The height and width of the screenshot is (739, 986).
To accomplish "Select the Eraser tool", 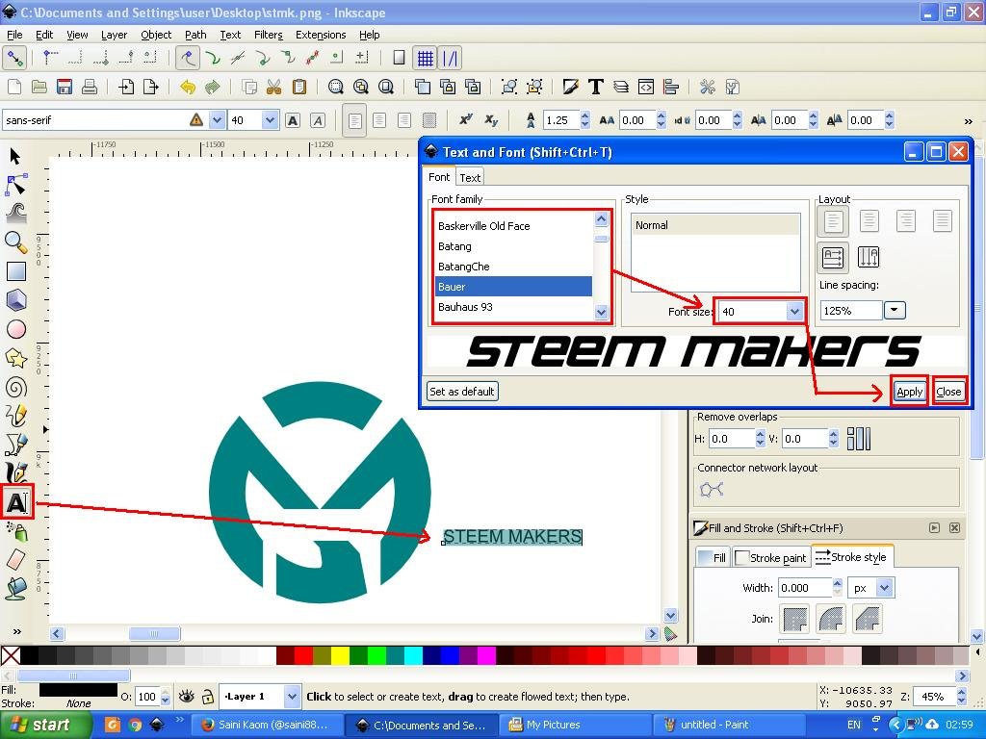I will pyautogui.click(x=15, y=560).
